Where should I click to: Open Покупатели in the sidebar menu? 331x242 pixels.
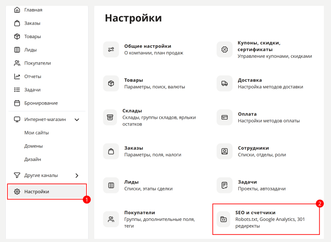pyautogui.click(x=38, y=63)
